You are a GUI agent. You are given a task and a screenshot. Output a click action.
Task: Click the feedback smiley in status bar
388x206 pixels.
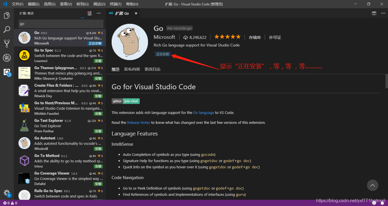374,203
